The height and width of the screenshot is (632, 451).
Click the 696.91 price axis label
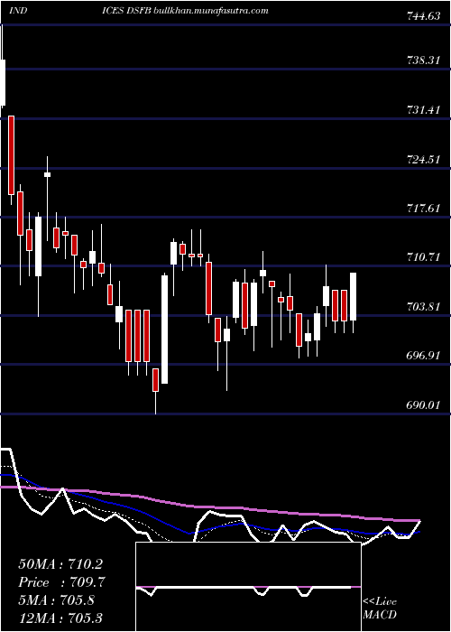pyautogui.click(x=423, y=356)
